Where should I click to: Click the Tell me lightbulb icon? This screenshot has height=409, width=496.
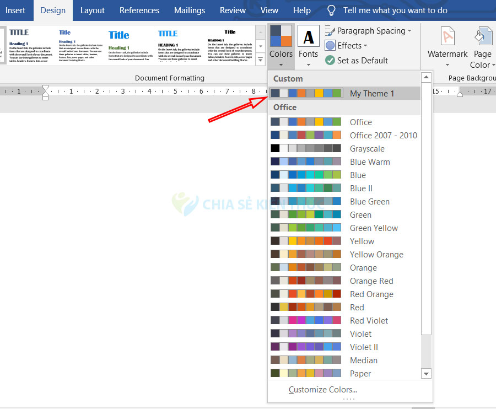(332, 10)
